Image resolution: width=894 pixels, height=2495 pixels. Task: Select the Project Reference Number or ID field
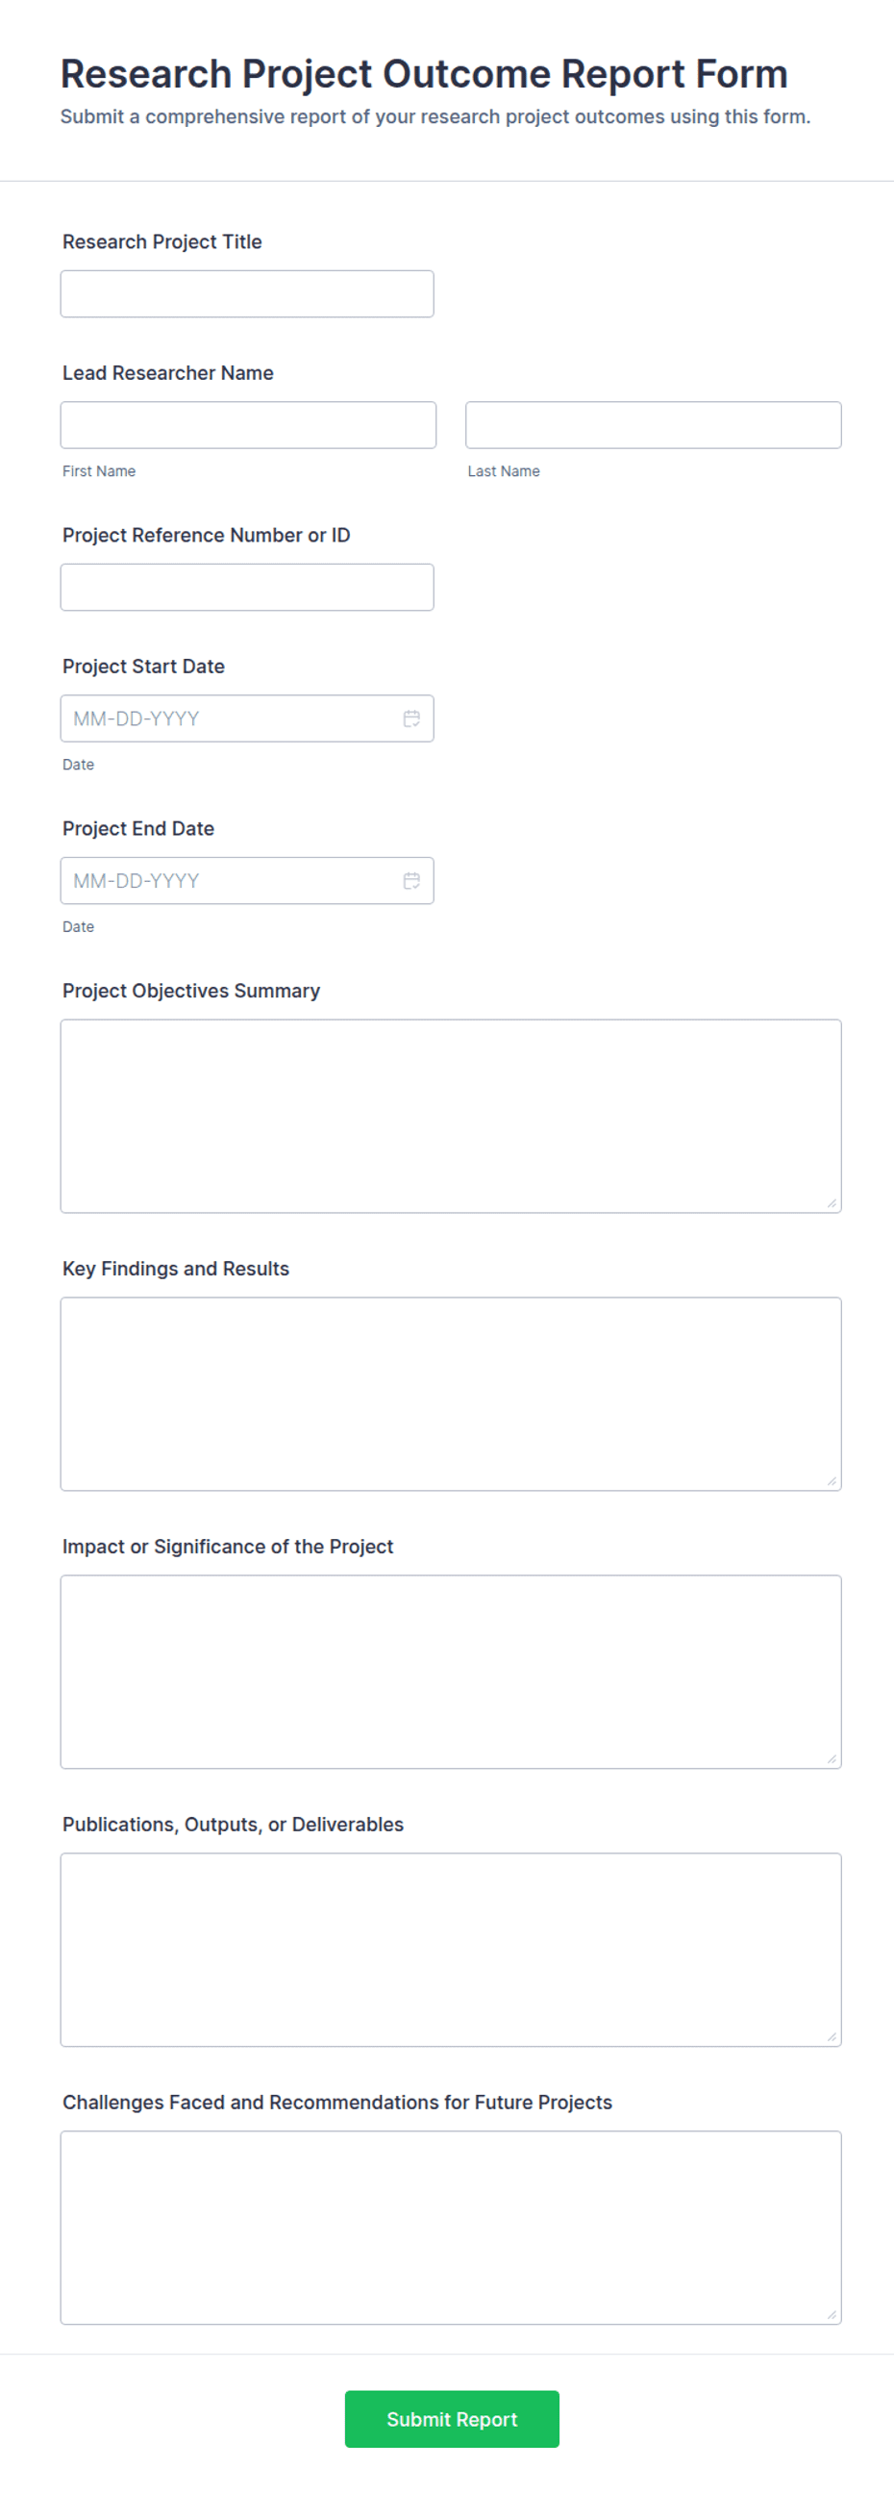click(x=247, y=587)
